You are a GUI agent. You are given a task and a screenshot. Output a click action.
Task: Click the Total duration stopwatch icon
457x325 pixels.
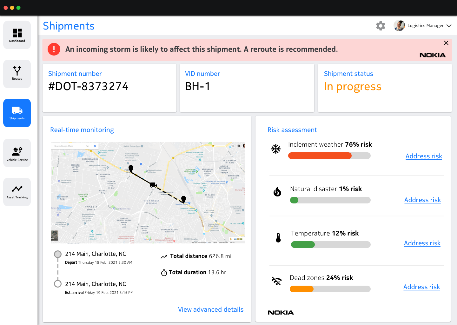click(x=164, y=273)
